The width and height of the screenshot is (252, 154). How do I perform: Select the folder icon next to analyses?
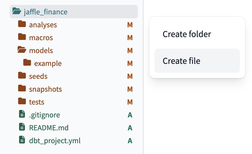(x=22, y=25)
